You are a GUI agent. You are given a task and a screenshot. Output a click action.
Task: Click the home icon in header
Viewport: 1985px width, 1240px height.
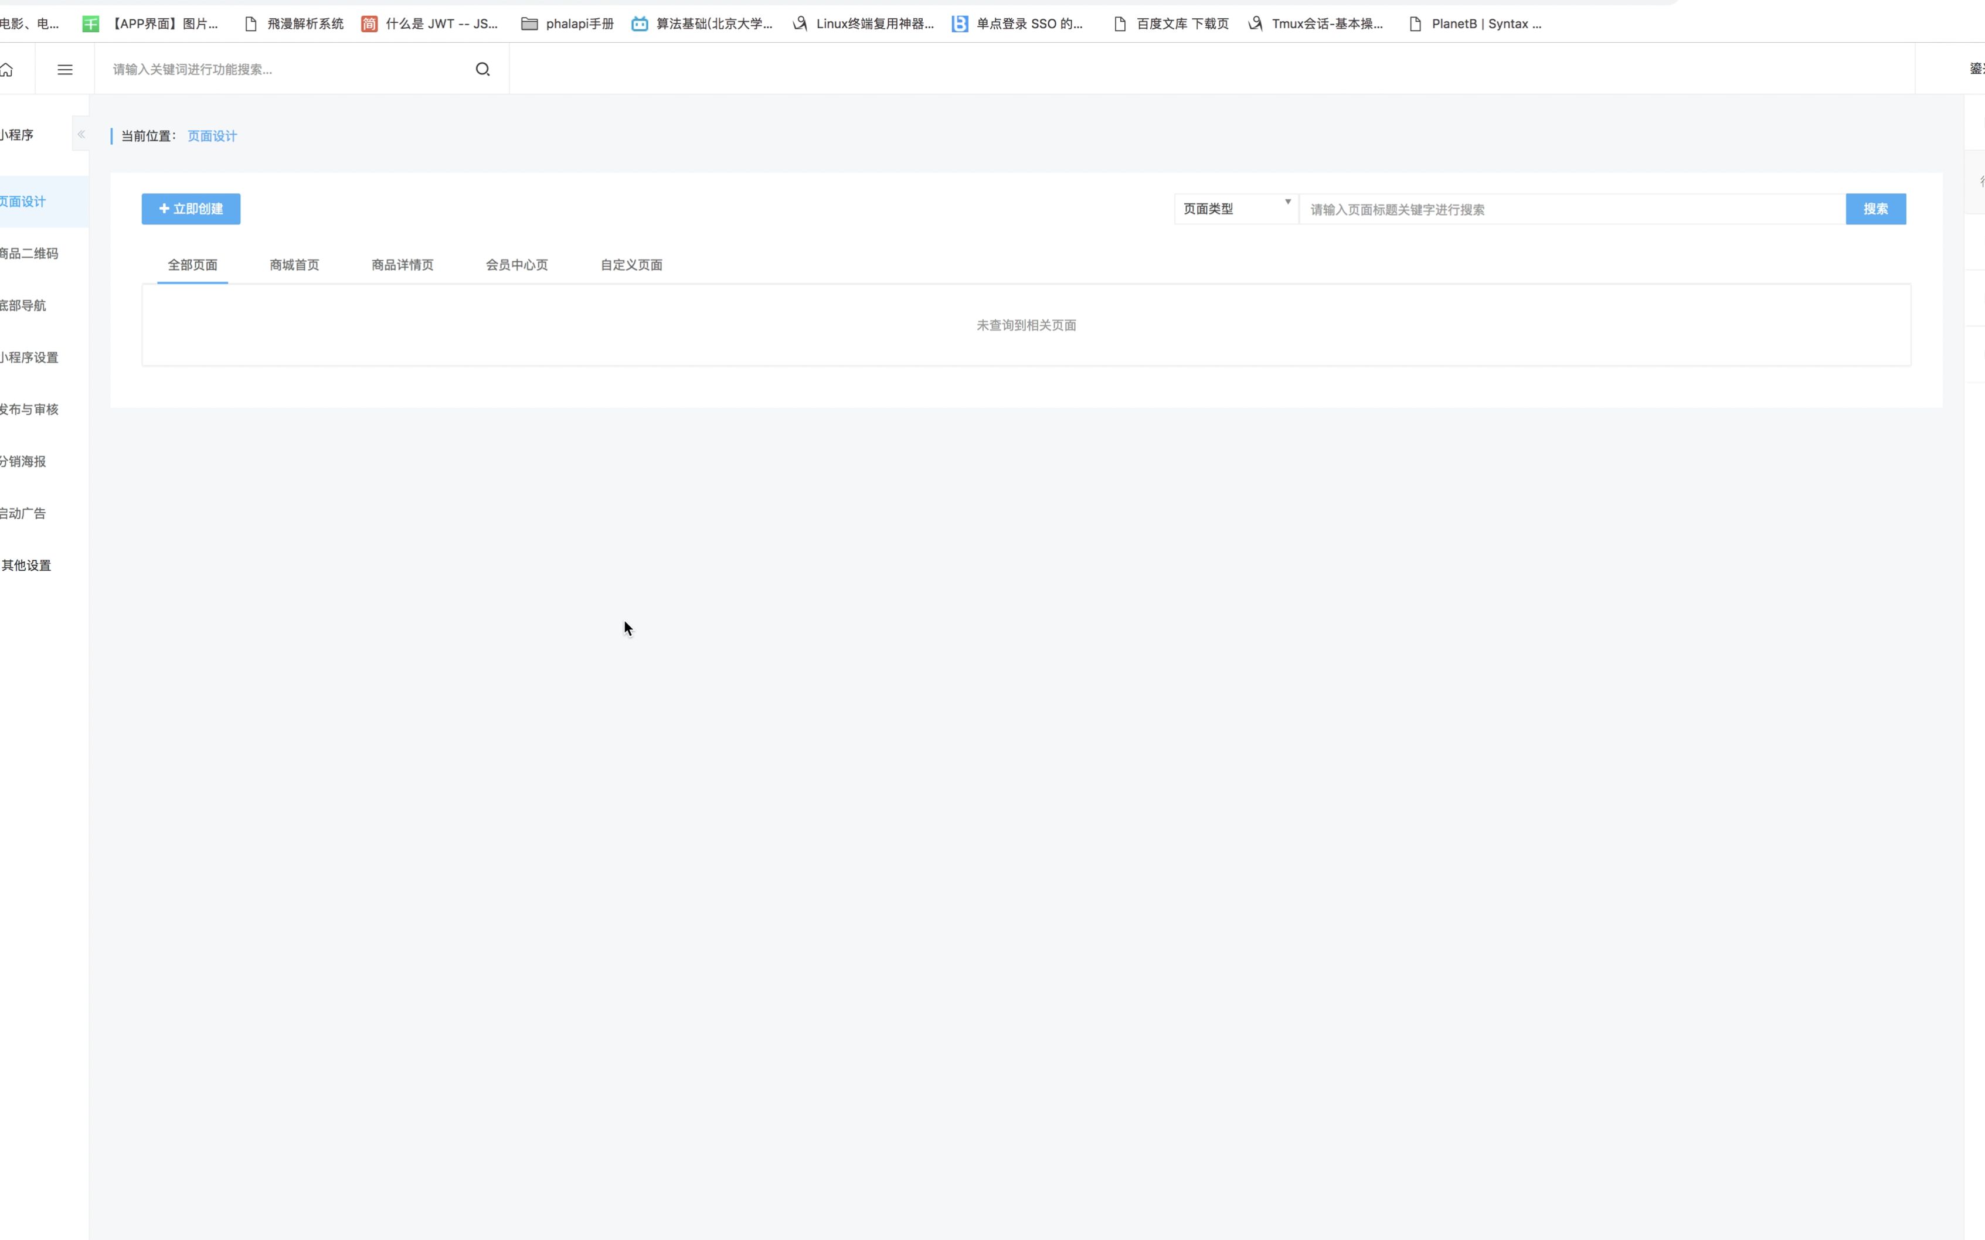6,70
